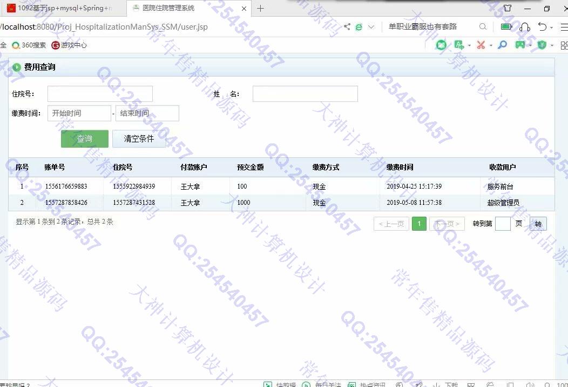Click the speaker volume icon in status bar
Viewport: 568px width, 387px height.
pyautogui.click(x=530, y=385)
